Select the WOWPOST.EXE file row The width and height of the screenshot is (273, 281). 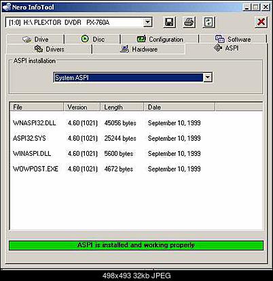tap(136, 169)
